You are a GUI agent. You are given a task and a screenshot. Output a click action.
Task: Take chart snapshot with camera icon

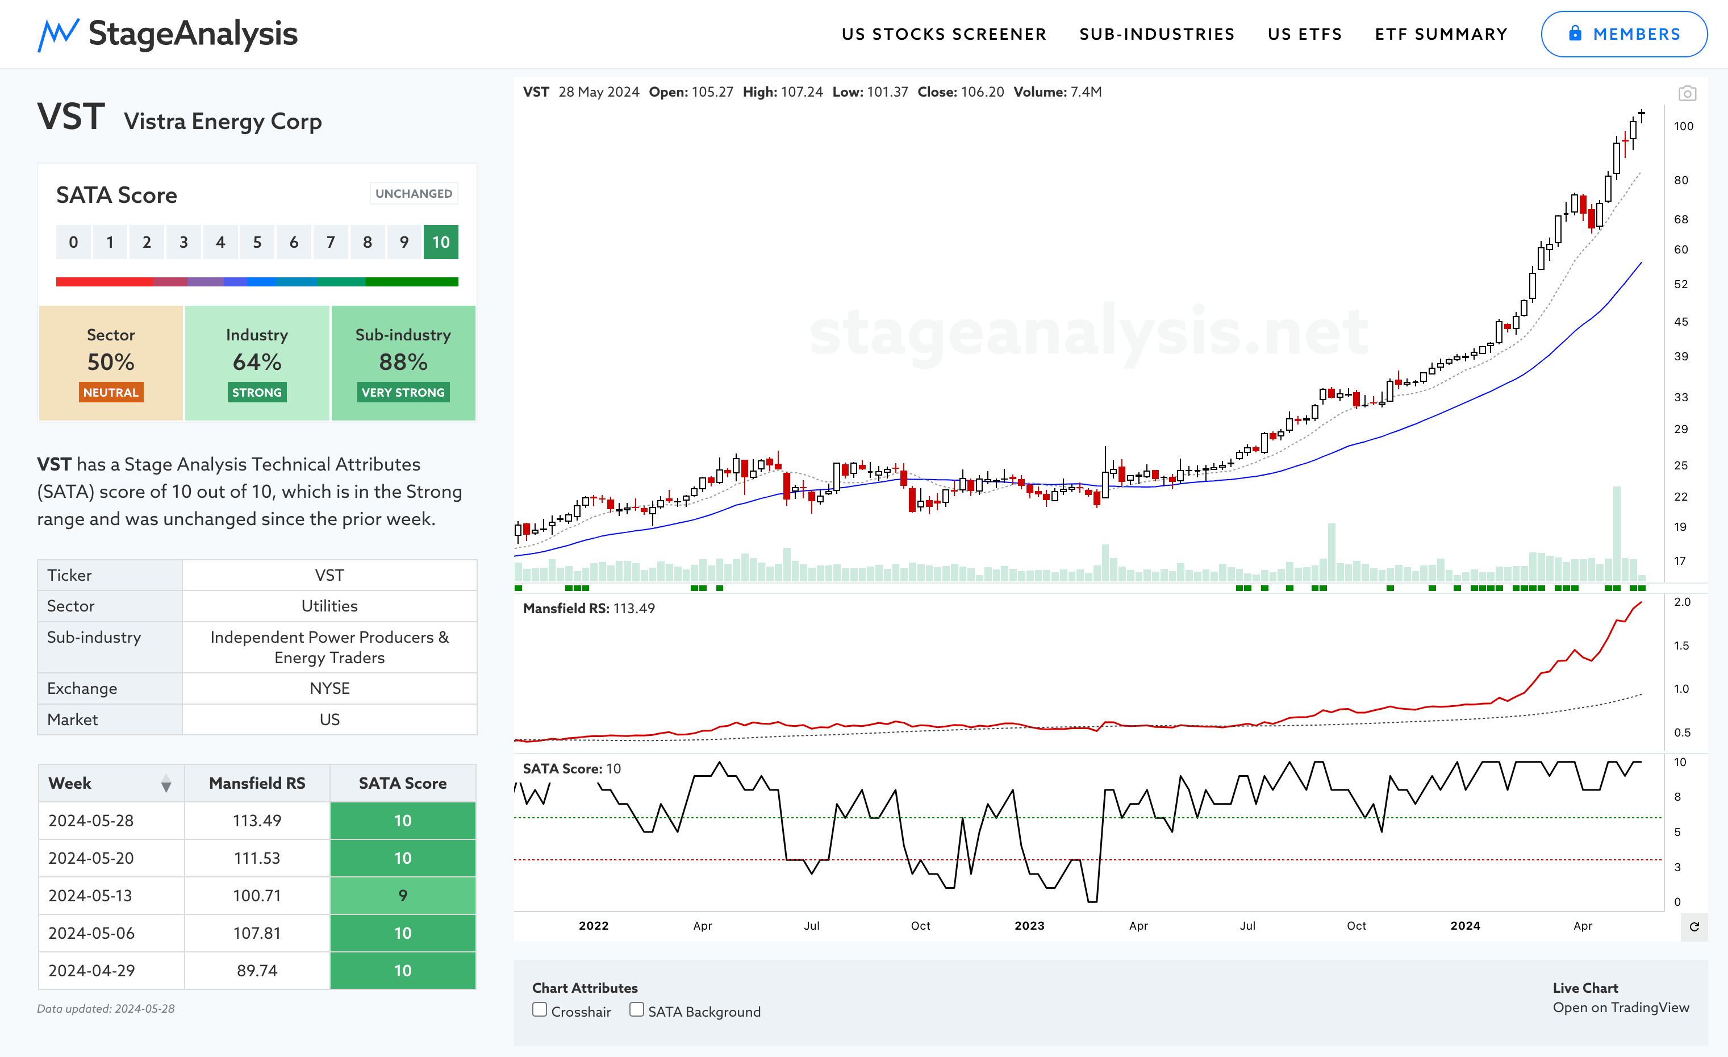click(1687, 93)
